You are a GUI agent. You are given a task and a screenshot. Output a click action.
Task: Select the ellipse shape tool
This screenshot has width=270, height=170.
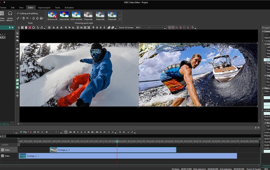tap(17, 53)
